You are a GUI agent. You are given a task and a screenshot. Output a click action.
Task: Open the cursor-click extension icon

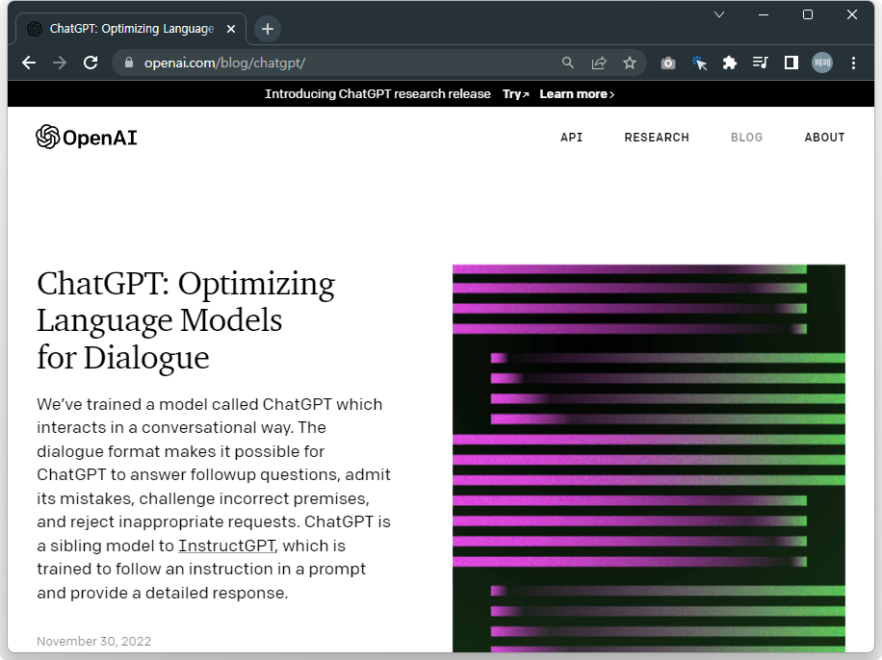click(x=699, y=62)
